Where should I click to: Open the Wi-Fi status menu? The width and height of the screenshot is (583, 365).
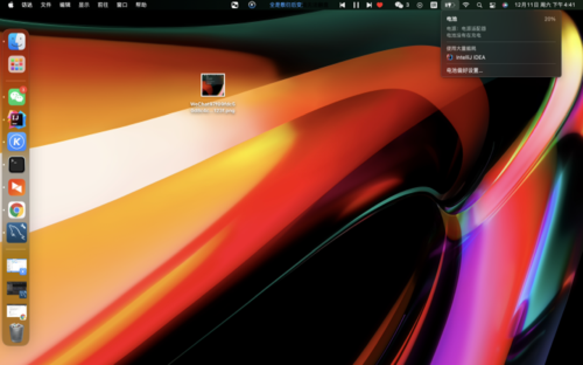click(466, 5)
